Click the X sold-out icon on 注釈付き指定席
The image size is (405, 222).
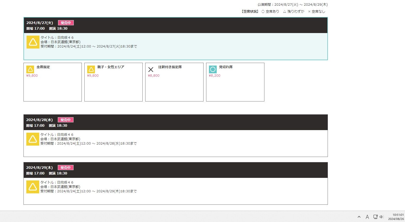point(151,69)
